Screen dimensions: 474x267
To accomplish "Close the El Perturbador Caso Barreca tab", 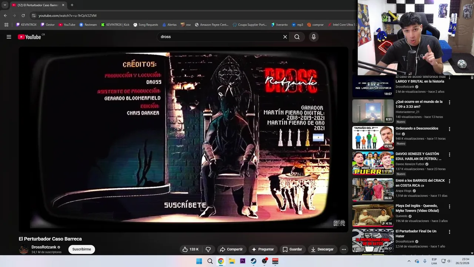I will coord(63,5).
